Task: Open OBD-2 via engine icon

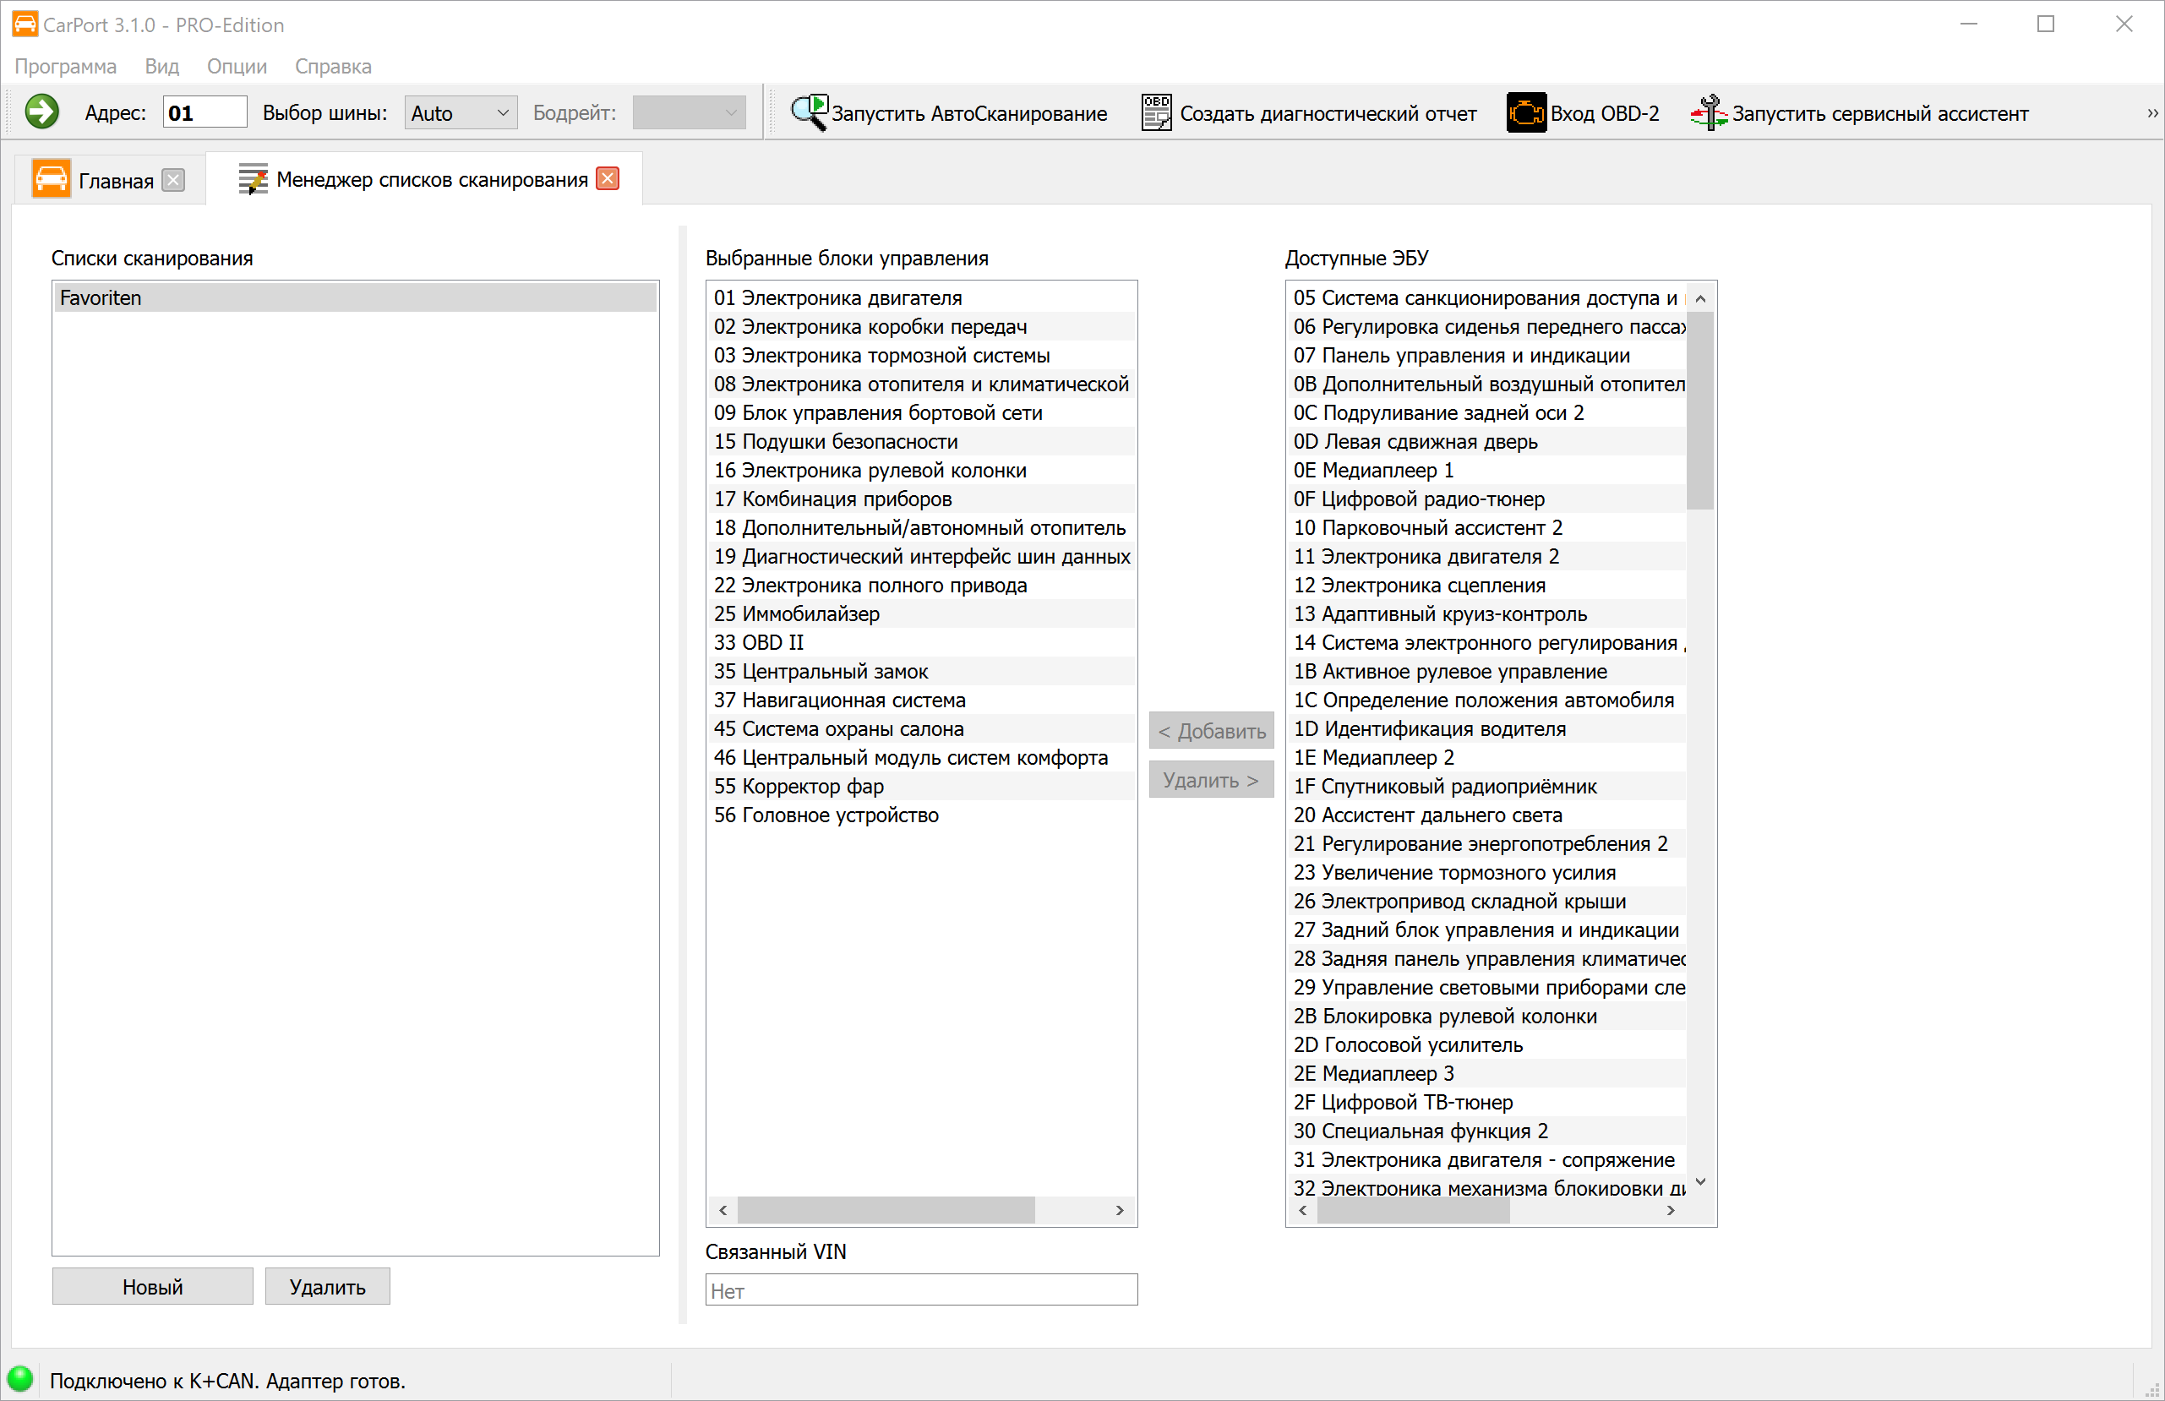Action: [1525, 113]
